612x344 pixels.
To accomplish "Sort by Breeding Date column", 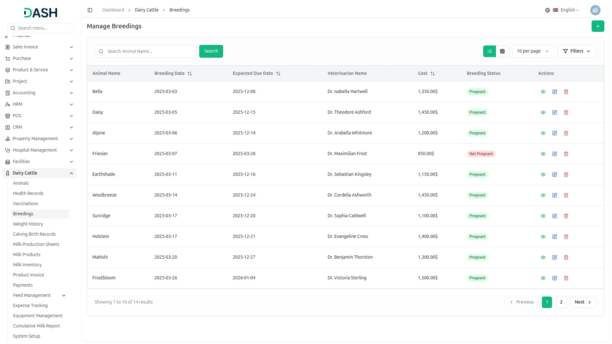I will pos(189,74).
